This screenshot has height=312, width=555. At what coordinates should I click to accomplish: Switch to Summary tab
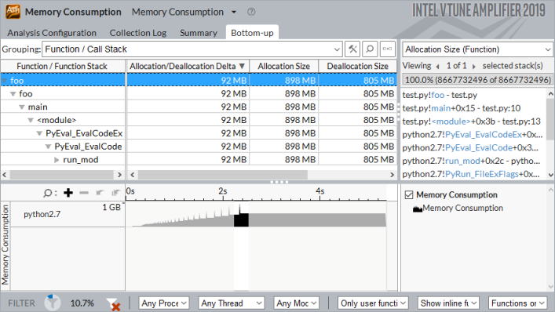(199, 33)
